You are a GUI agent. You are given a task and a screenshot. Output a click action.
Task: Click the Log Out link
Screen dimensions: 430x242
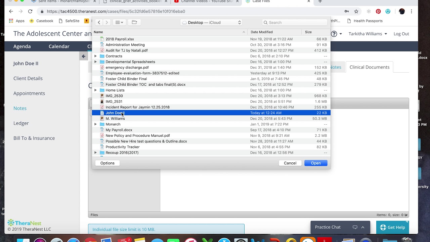[401, 34]
